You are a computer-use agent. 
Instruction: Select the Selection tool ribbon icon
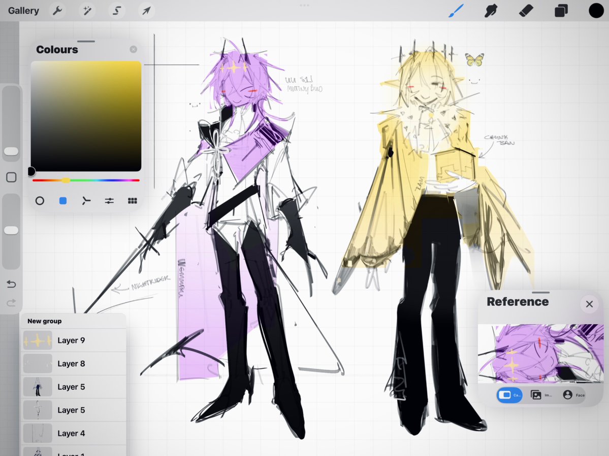click(116, 11)
